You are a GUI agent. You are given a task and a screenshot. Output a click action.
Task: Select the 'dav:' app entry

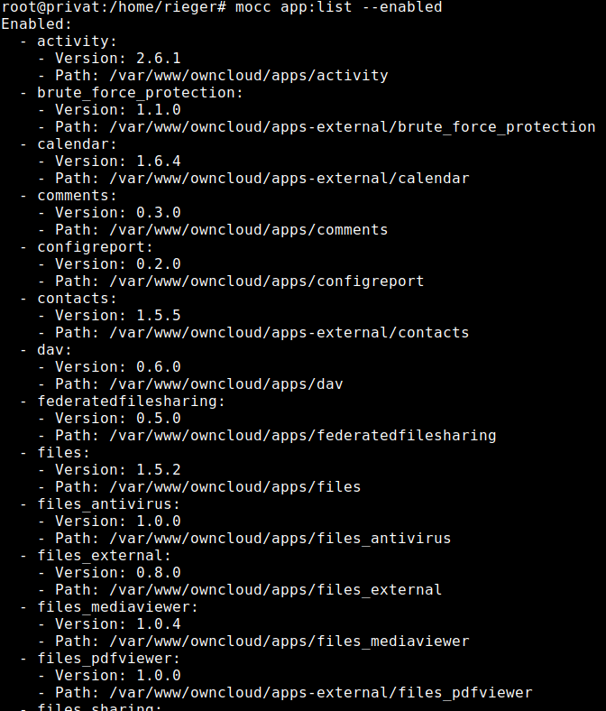pyautogui.click(x=54, y=350)
